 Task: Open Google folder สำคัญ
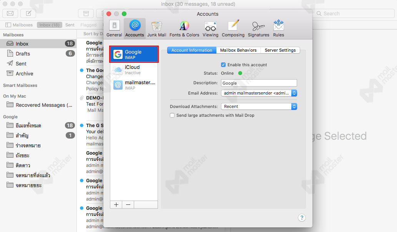tap(38, 136)
